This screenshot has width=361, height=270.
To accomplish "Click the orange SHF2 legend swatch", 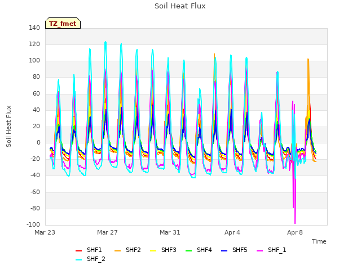I will click(118, 251).
